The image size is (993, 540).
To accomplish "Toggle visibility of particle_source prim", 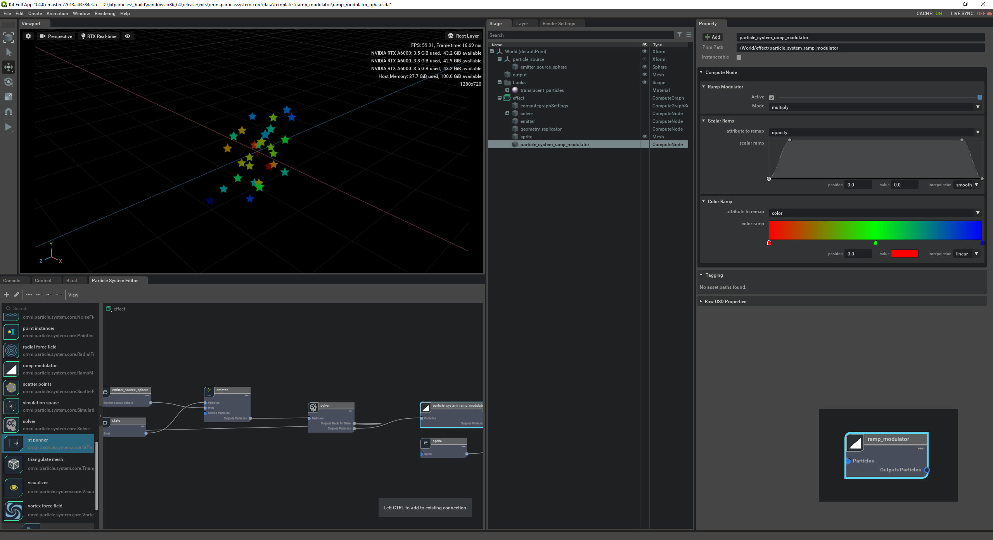I will 645,59.
